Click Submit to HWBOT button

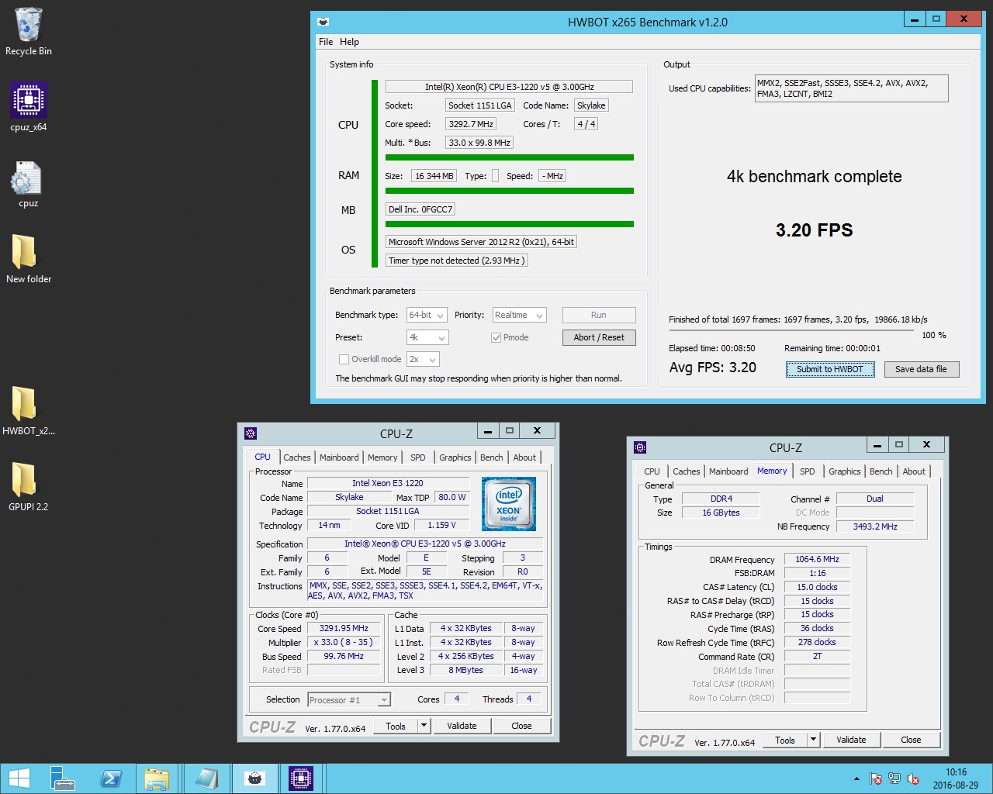[x=830, y=369]
